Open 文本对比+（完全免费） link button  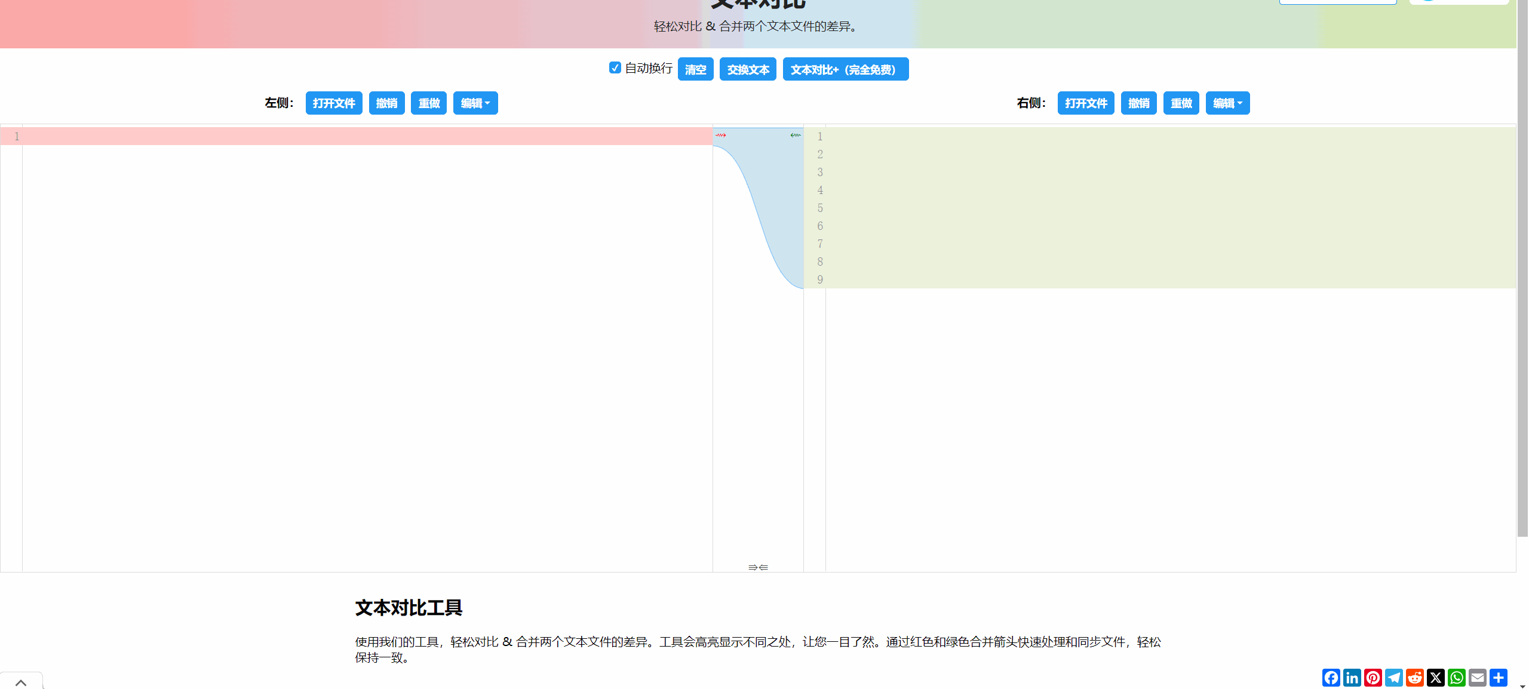click(845, 69)
